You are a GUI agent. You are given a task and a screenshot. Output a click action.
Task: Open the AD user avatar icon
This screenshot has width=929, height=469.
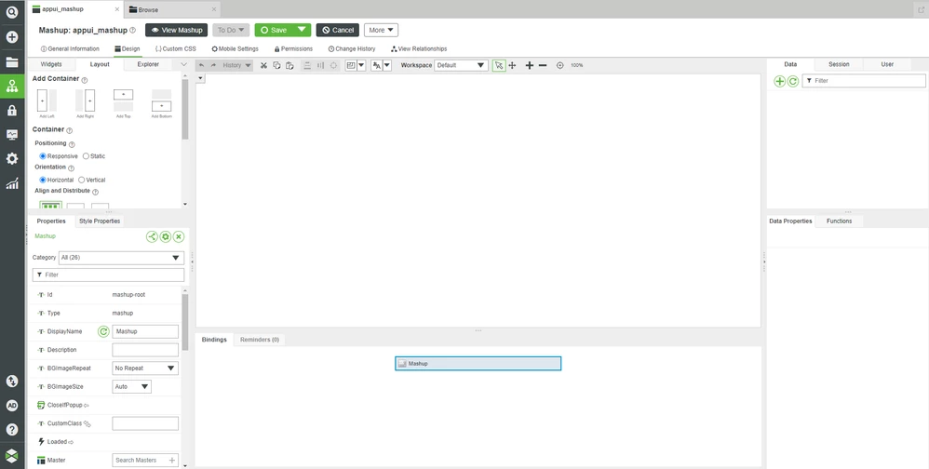click(x=12, y=406)
